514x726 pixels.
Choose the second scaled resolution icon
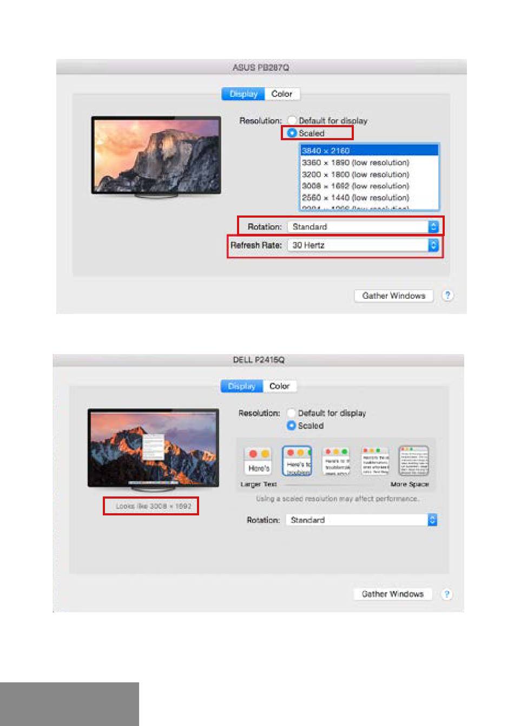297,461
